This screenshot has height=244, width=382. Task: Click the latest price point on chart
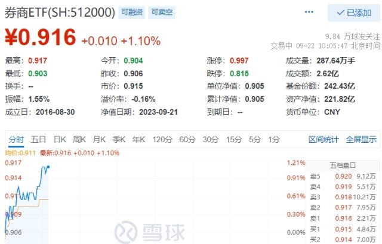(48, 167)
